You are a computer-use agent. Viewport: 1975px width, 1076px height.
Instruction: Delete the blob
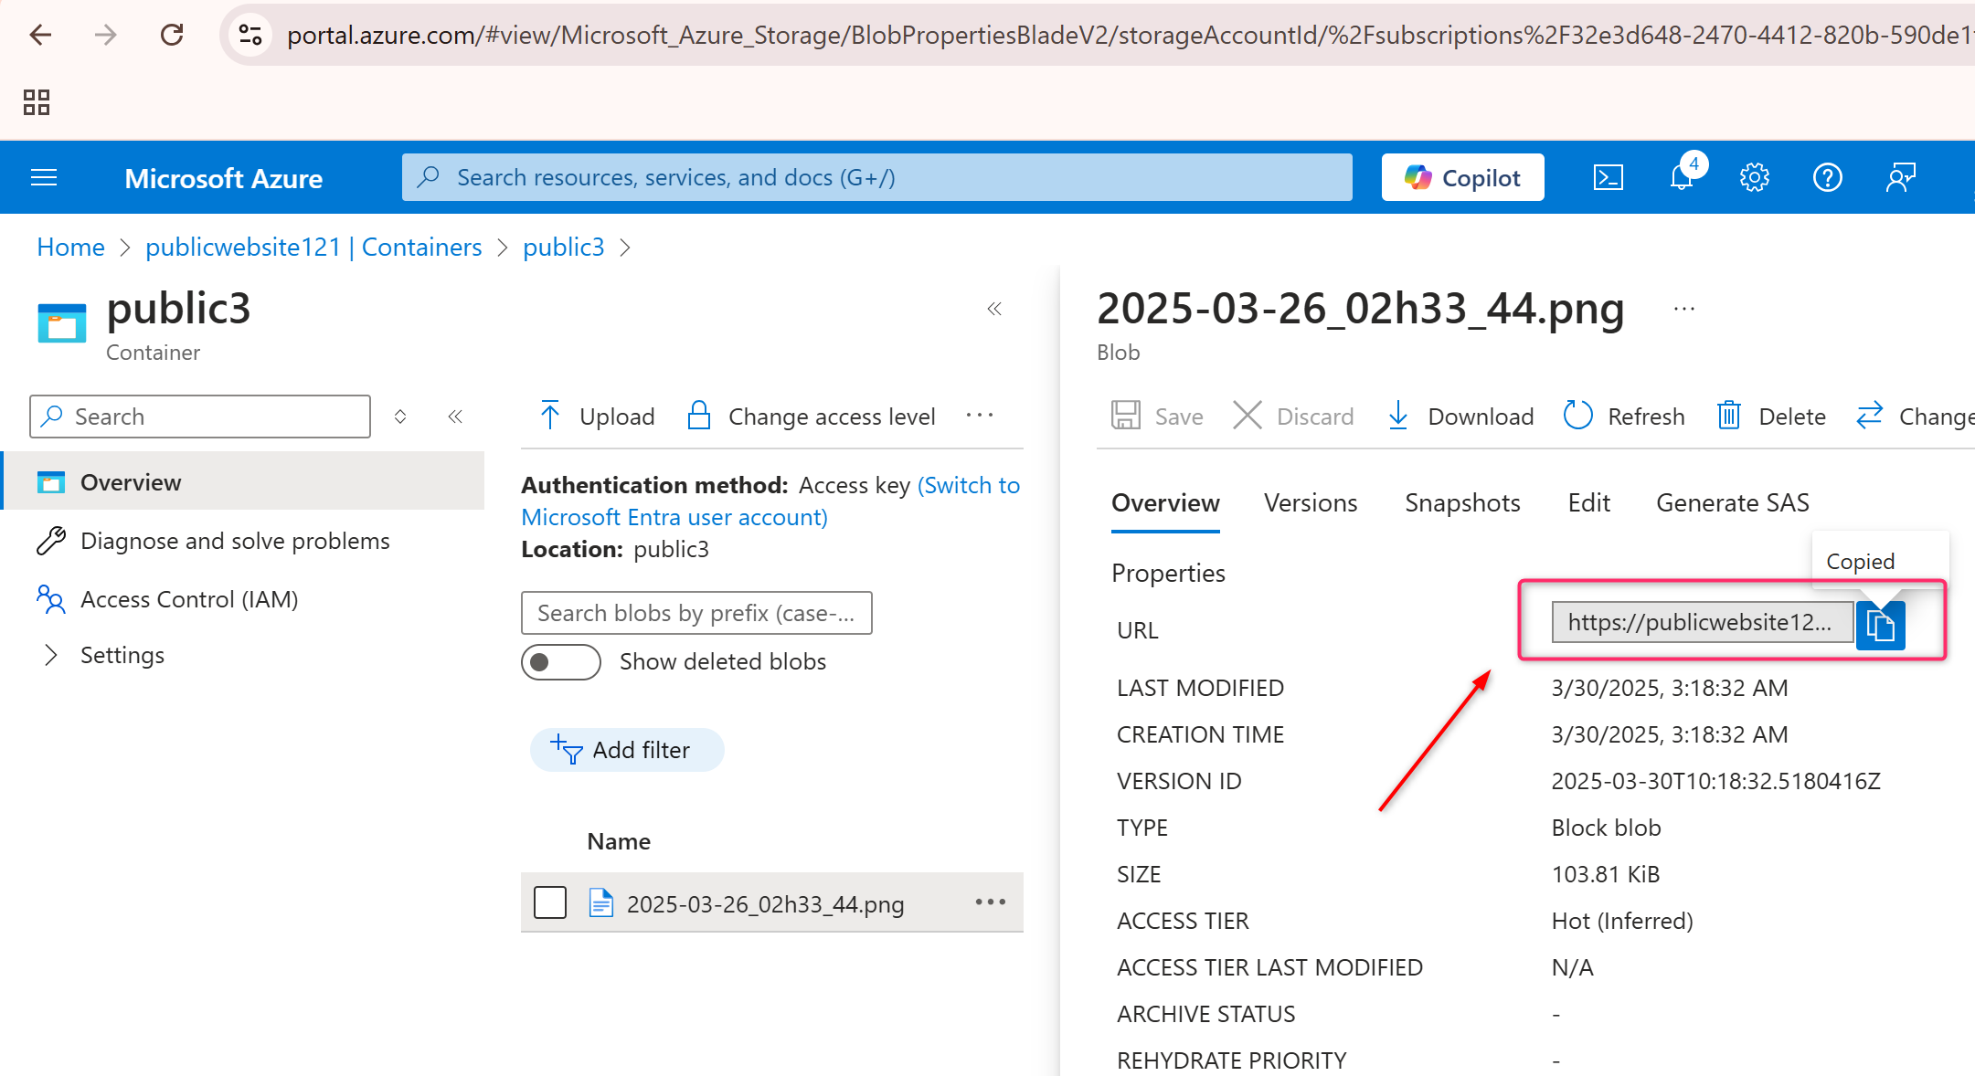pyautogui.click(x=1771, y=417)
